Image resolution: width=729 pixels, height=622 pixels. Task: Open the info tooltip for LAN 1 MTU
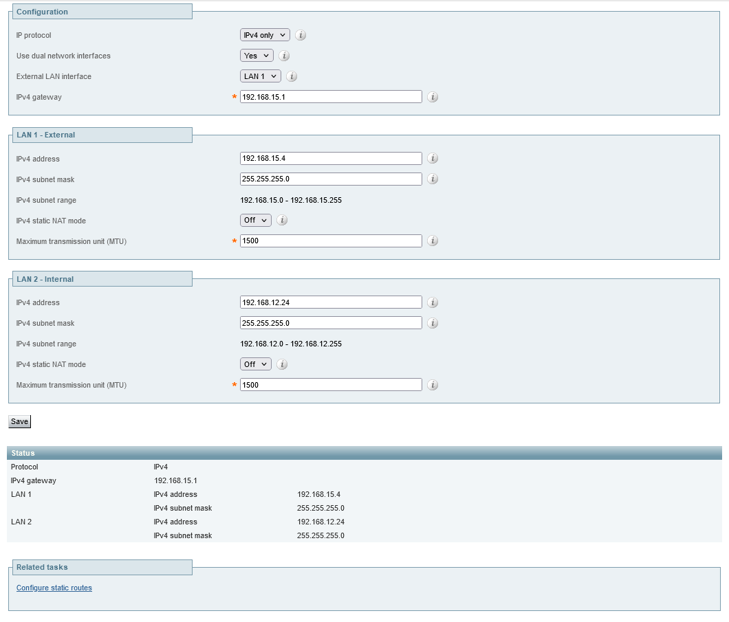point(433,241)
